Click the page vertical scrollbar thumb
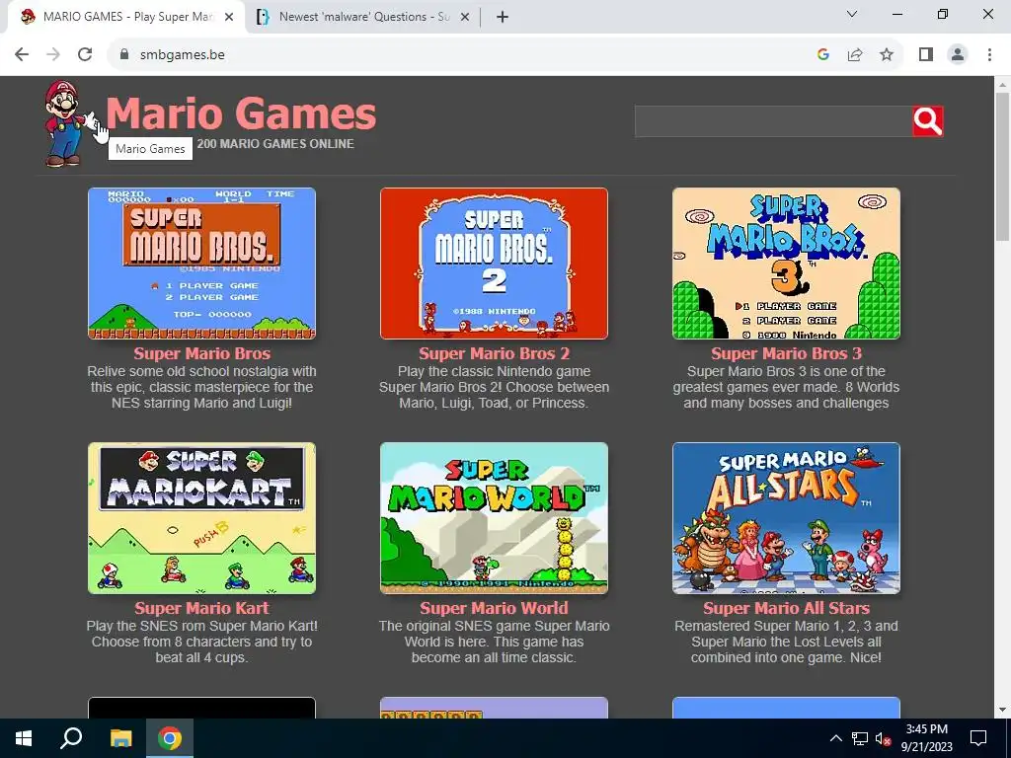Image resolution: width=1011 pixels, height=758 pixels. 1002,166
